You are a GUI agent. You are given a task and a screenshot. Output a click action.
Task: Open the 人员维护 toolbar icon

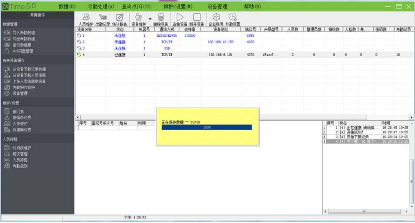click(86, 20)
